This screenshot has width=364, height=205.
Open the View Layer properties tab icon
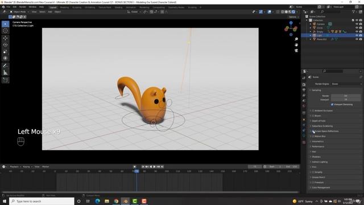point(304,95)
